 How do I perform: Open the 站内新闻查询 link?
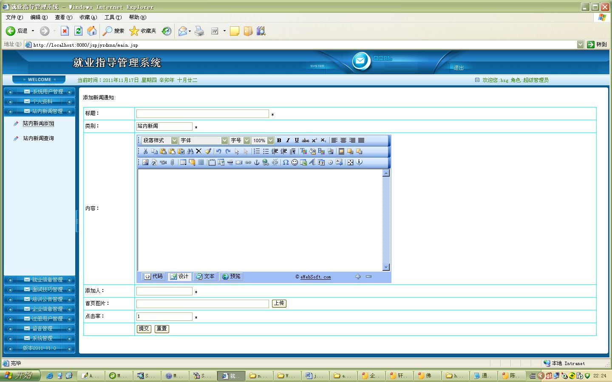pyautogui.click(x=38, y=138)
